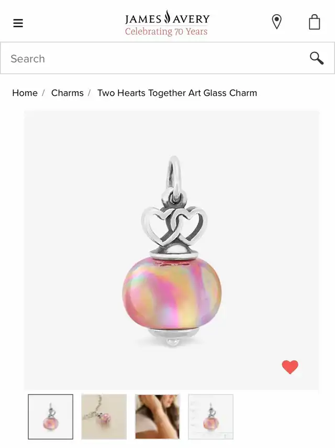View the model wearing charm thumbnail
Screen dimensions: 335x448
pos(157,417)
